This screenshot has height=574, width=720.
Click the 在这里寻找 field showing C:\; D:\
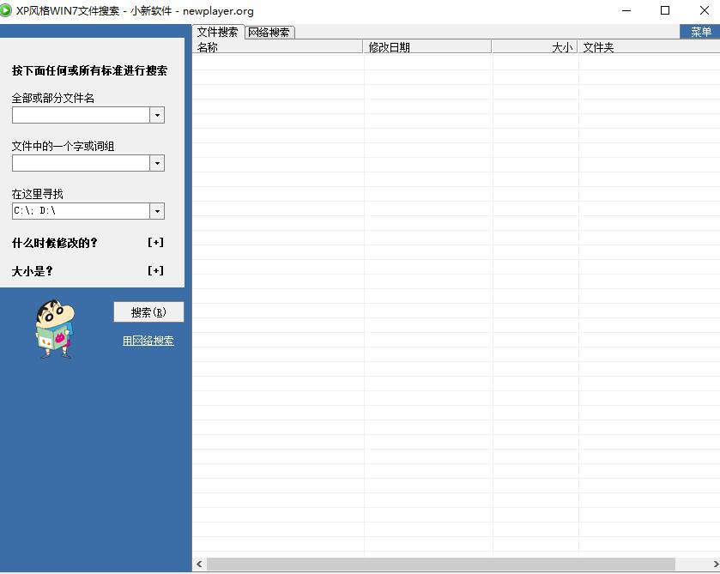tap(81, 211)
